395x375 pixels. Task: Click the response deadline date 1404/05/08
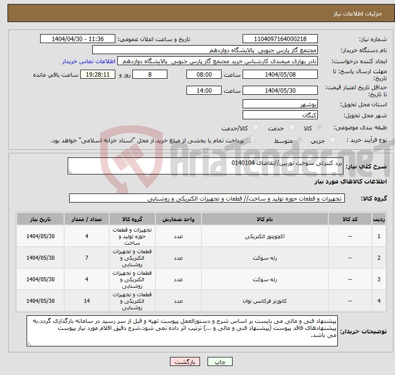(280, 74)
